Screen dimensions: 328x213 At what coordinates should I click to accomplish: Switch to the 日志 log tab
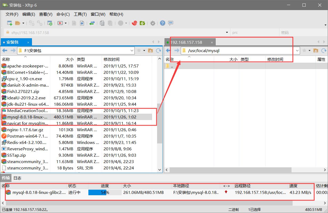click(x=17, y=178)
